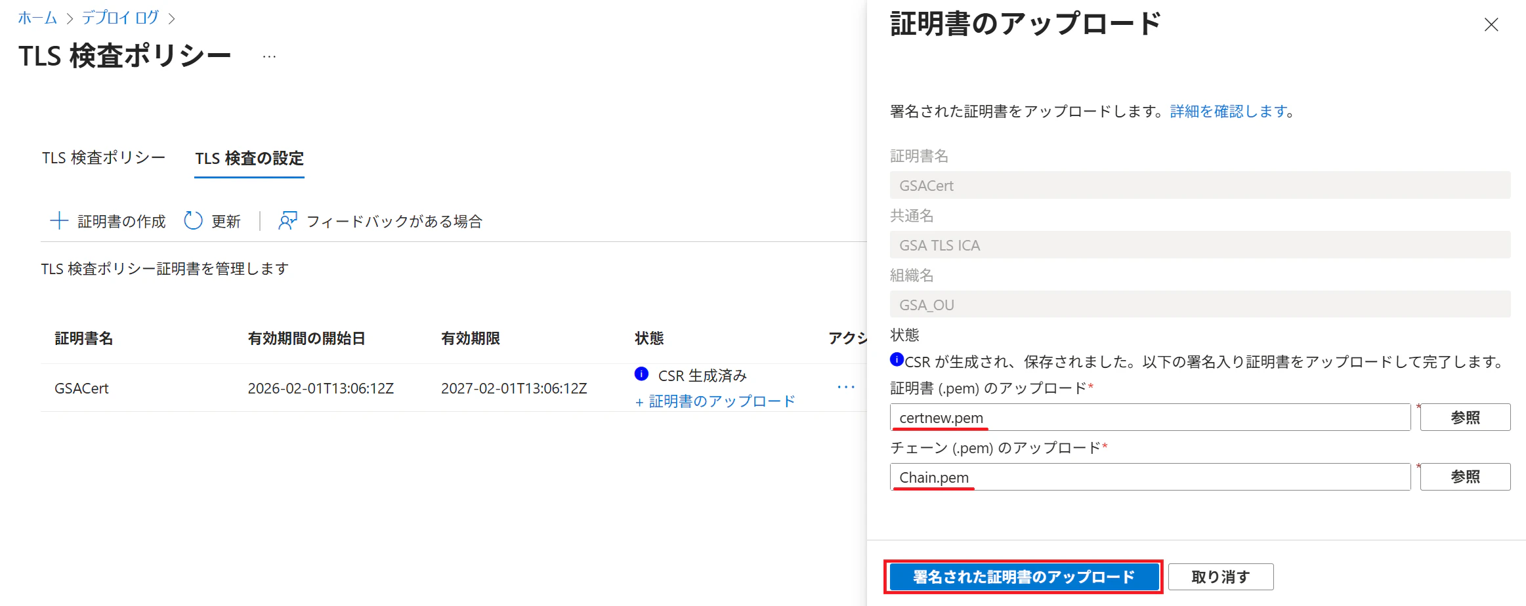Click the Chain.pem chain file field
Viewport: 1526px width, 606px height.
1150,477
